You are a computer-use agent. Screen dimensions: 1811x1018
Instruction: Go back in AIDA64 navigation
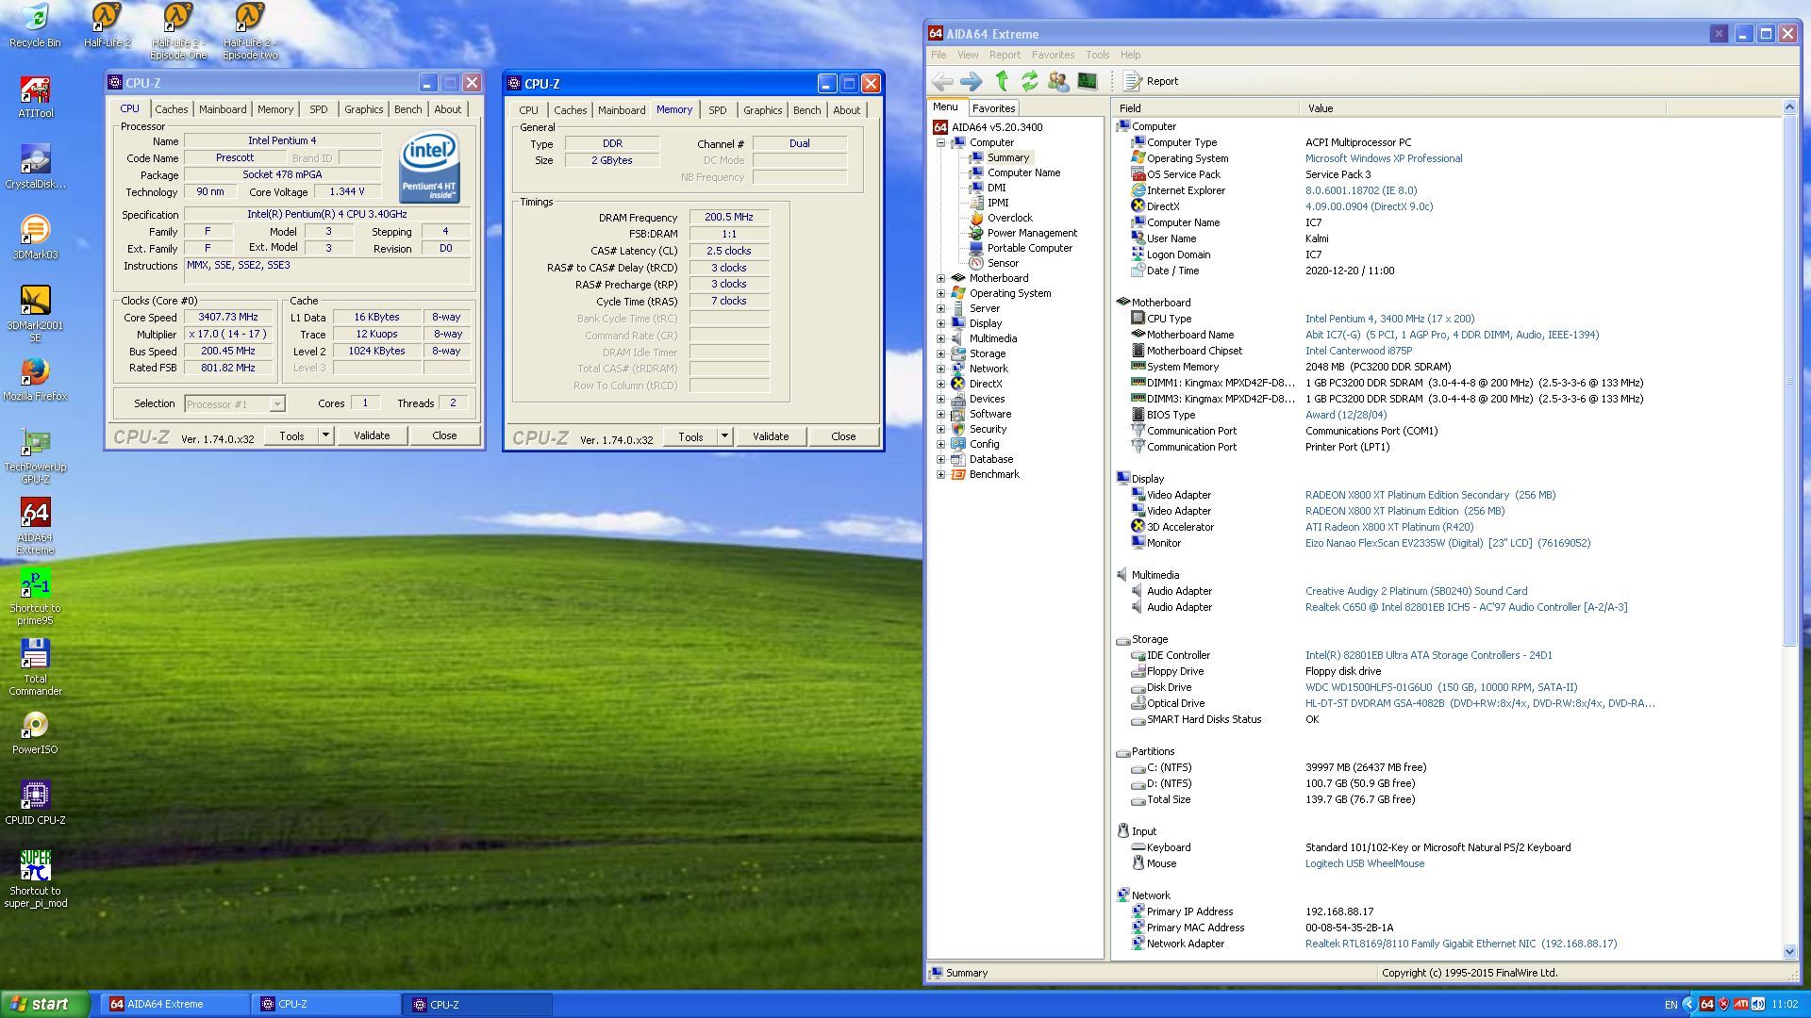pos(941,82)
